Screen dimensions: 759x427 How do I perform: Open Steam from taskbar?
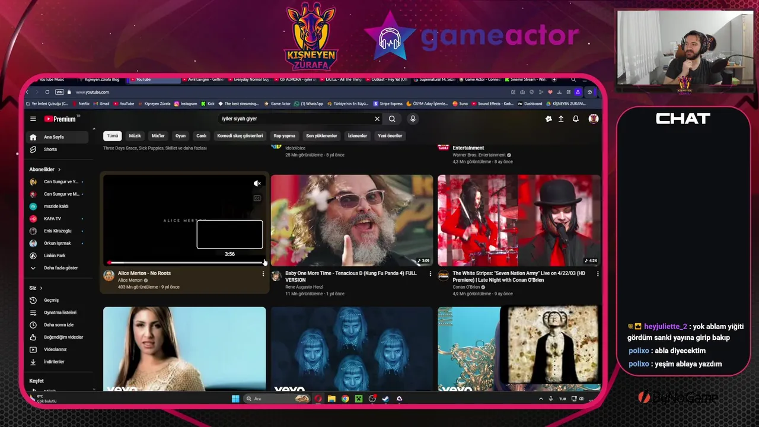pyautogui.click(x=385, y=399)
